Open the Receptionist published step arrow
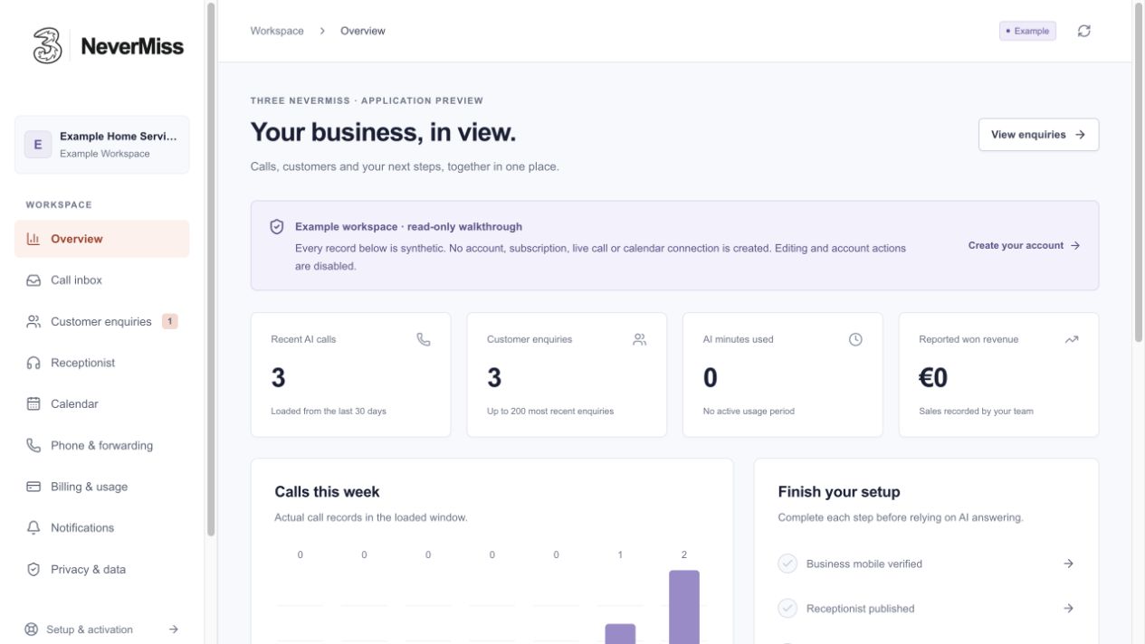The height and width of the screenshot is (644, 1145). pyautogui.click(x=1068, y=608)
